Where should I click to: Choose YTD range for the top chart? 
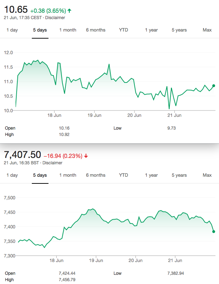click(x=123, y=30)
